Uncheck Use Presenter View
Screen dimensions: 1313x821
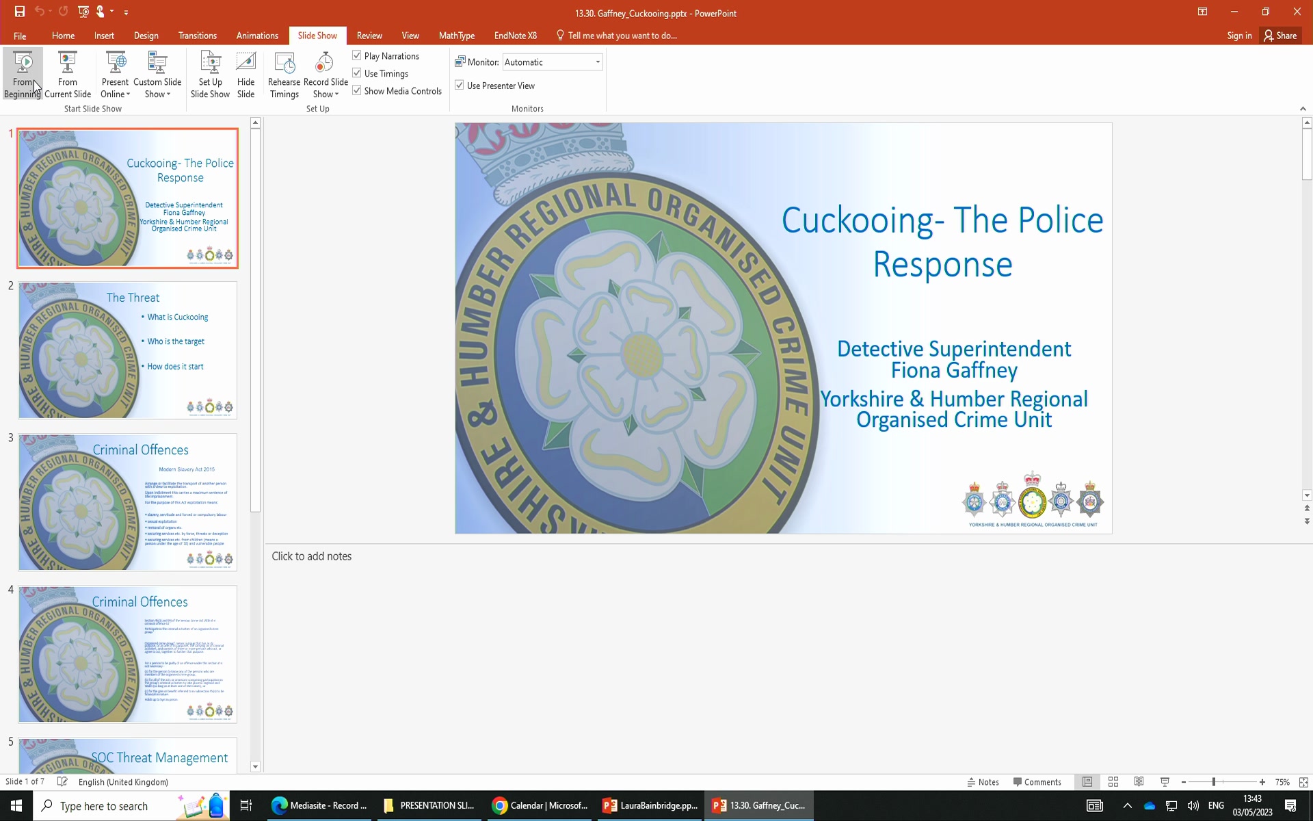point(460,85)
